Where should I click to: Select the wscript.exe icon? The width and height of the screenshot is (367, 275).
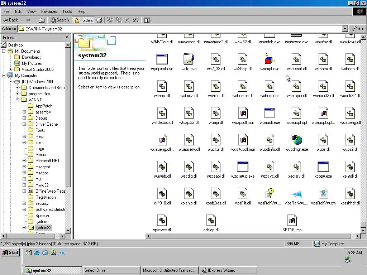pos(270,59)
